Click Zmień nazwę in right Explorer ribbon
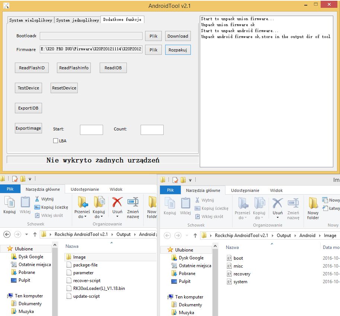The width and height of the screenshot is (340, 316). click(293, 209)
